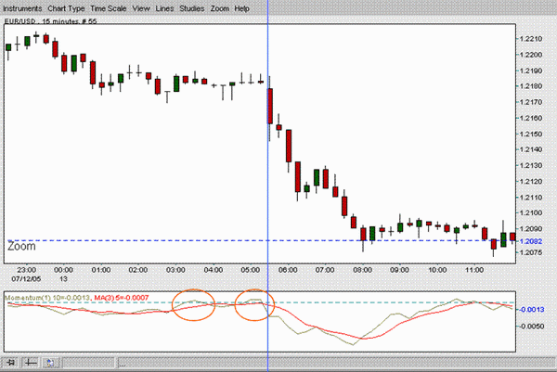Click the pin icon in the bottom toolbar
The image size is (557, 372).
point(11,363)
